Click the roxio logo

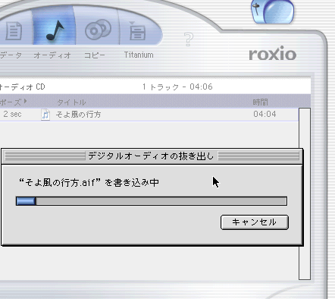[273, 53]
